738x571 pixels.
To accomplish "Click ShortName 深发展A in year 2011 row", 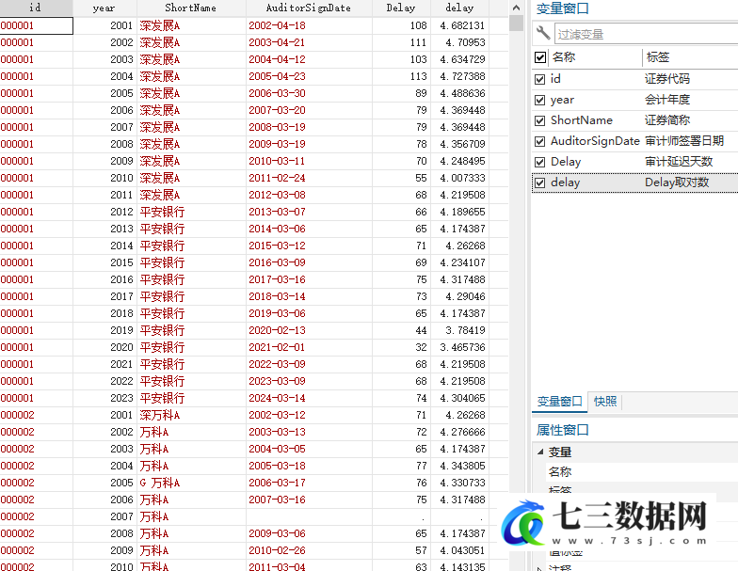I will click(x=160, y=196).
